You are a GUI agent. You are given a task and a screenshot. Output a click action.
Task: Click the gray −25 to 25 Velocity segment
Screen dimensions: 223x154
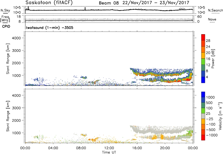pyautogui.click(x=203, y=116)
